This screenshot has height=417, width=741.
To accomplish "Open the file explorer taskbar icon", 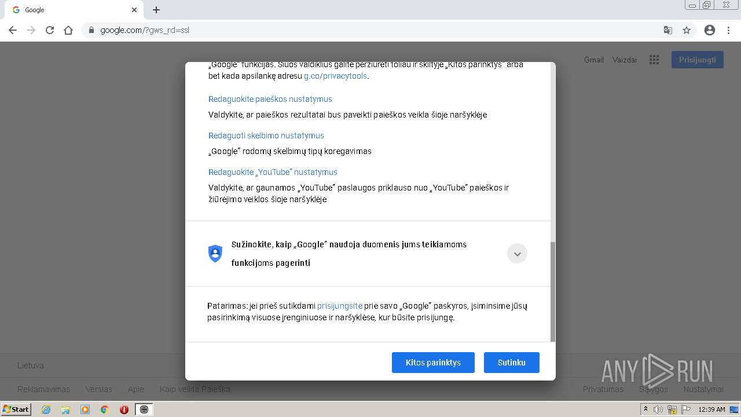I will tap(65, 409).
